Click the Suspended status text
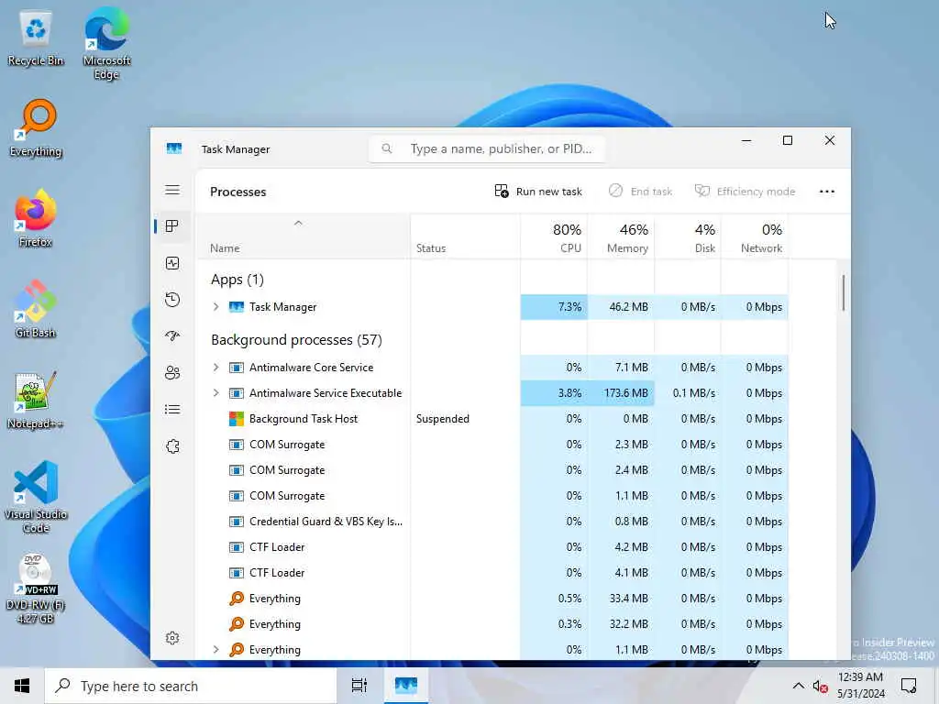939x704 pixels. [x=443, y=418]
